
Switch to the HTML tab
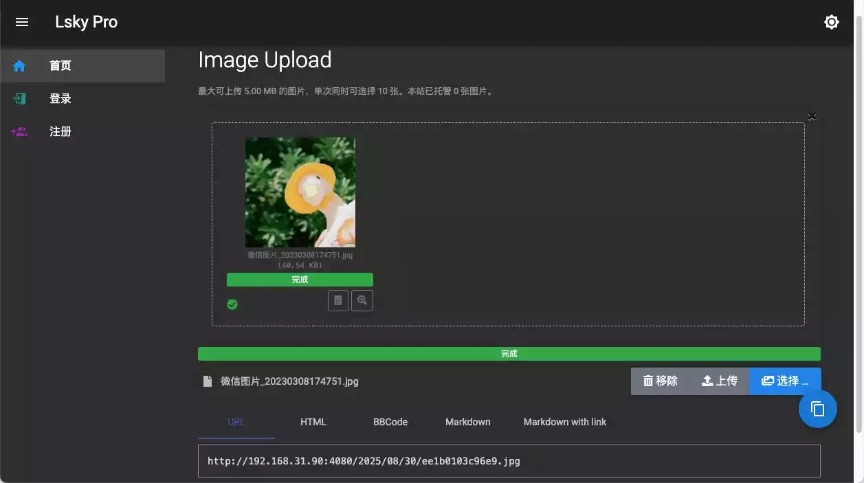point(313,422)
